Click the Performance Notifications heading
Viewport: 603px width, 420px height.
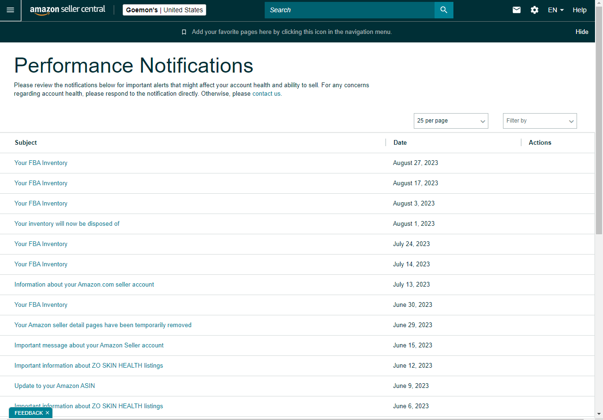coord(134,66)
